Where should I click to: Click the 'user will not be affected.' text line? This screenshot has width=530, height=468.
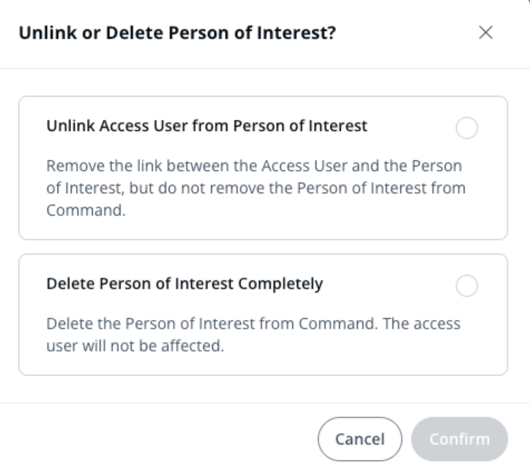pyautogui.click(x=135, y=347)
